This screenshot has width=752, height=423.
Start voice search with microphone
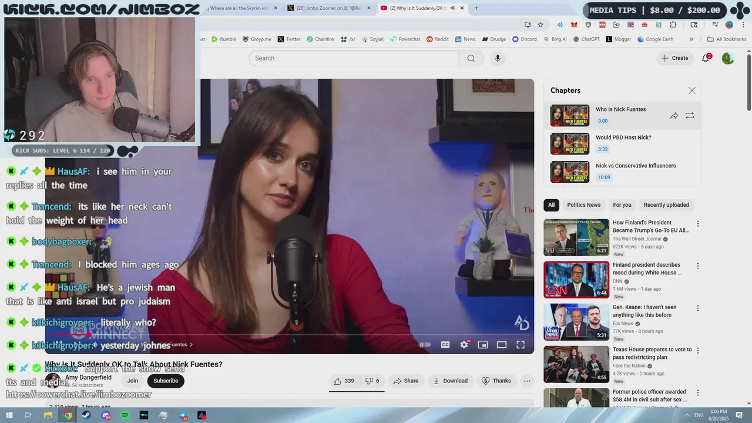[498, 58]
